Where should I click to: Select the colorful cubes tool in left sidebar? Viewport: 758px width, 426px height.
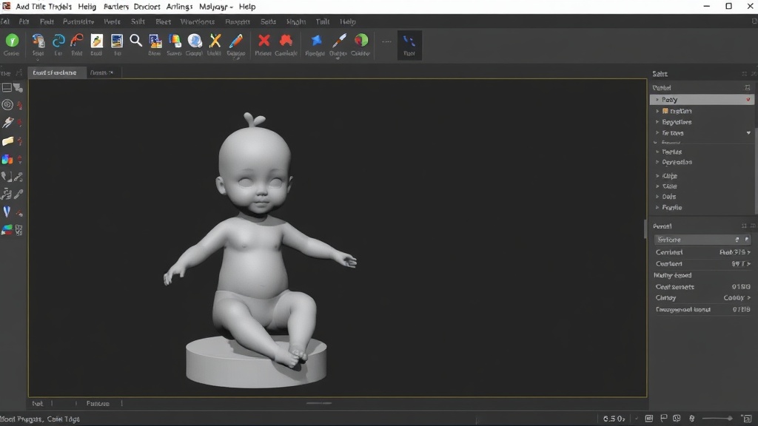coord(7,159)
